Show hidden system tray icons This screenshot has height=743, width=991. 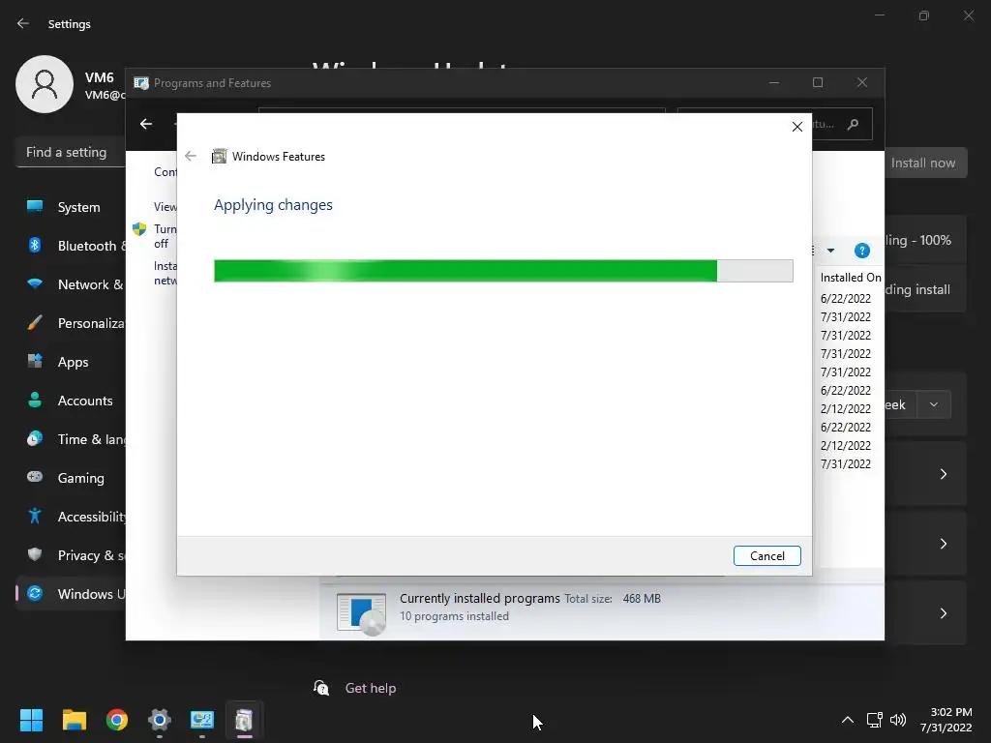848,720
